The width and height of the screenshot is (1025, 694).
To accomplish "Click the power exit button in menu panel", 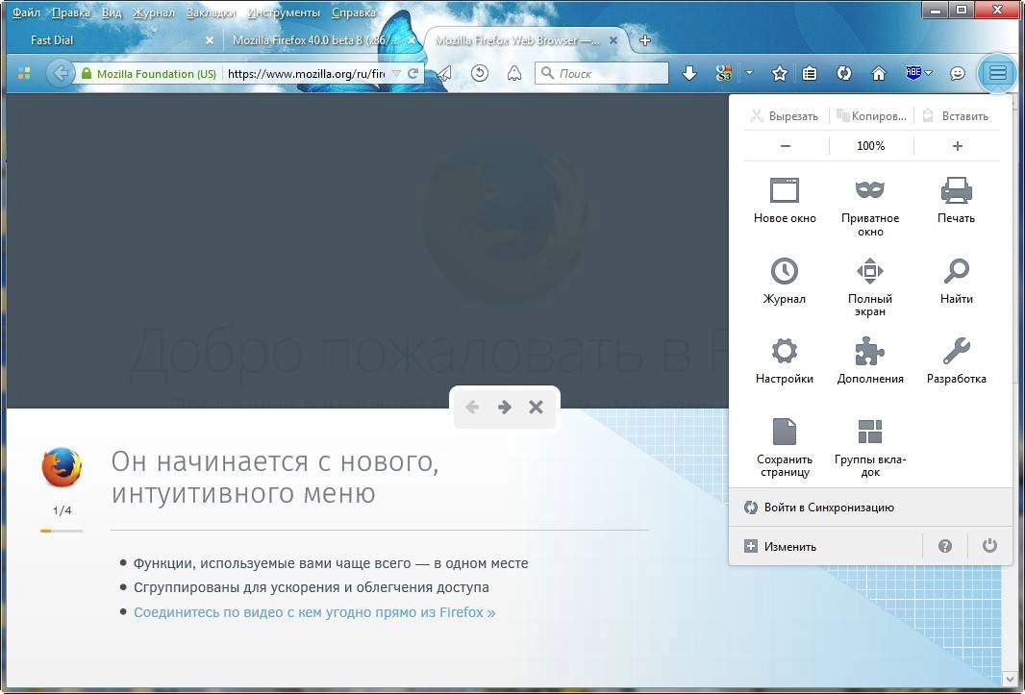I will (x=989, y=546).
